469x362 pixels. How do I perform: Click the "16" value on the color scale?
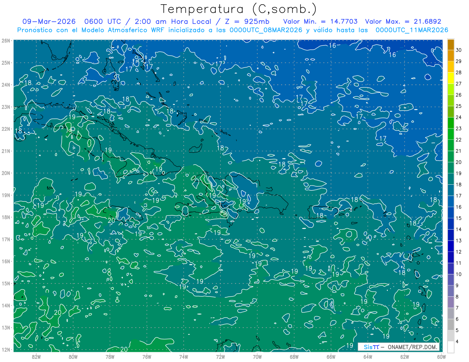click(459, 207)
